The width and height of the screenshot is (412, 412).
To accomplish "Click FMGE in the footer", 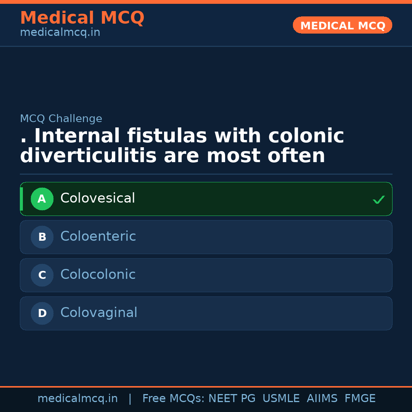I will 360,399.
